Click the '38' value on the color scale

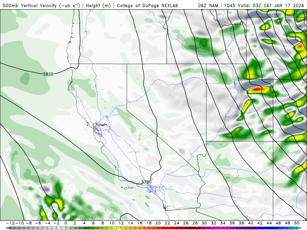[x=241, y=223]
